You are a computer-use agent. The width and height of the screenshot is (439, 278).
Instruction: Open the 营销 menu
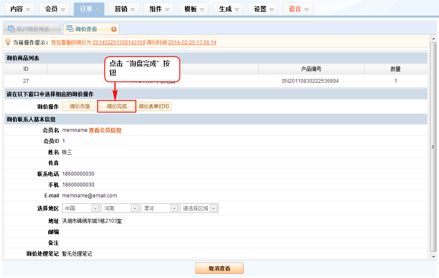click(126, 9)
